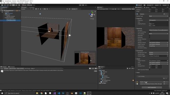Viewport: 170px width, 95px height.
Task: Toggle Occlusion Culling checkbox
Action: pyautogui.click(x=150, y=48)
